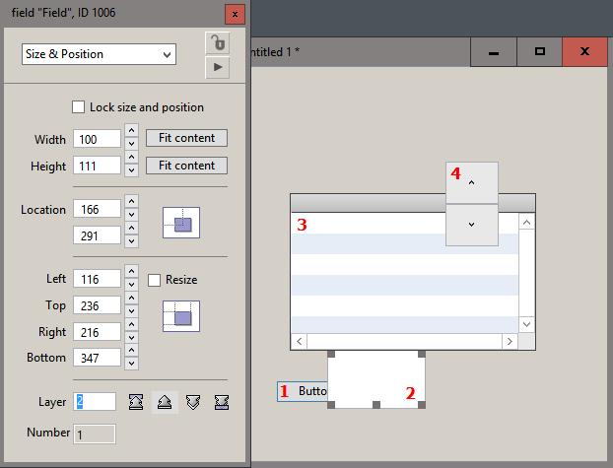This screenshot has width=613, height=468.
Task: Toggle the Resize checkbox
Action: tap(154, 281)
